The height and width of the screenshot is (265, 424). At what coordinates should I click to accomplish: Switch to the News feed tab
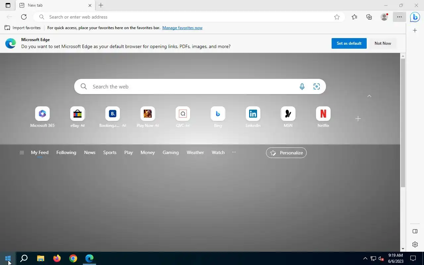point(90,152)
